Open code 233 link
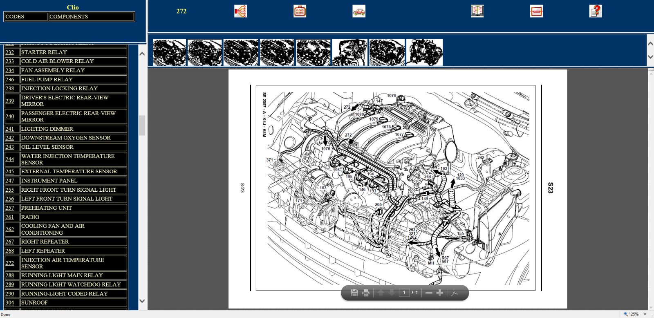 (x=9, y=61)
